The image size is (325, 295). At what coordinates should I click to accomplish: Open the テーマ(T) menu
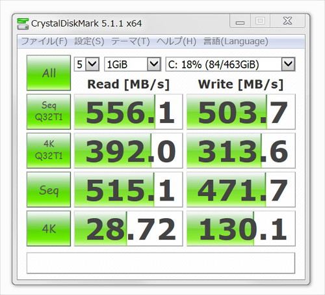[130, 41]
